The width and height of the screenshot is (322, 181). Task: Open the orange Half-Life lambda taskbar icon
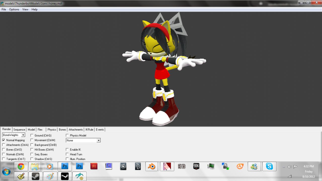240,166
